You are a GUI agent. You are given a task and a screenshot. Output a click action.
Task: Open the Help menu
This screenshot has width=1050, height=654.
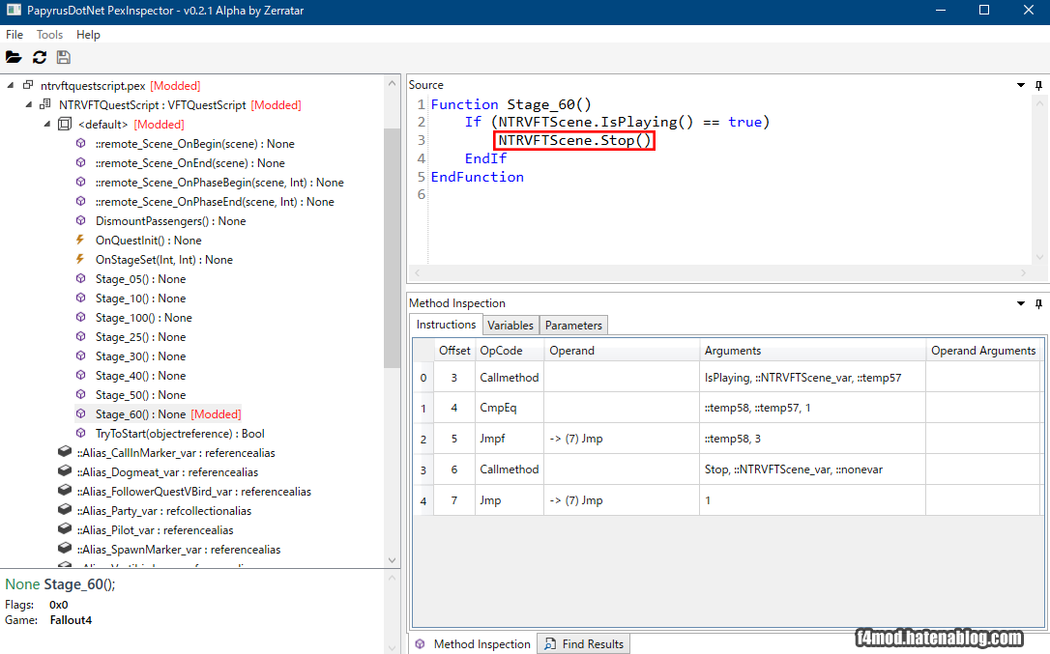pyautogui.click(x=88, y=35)
